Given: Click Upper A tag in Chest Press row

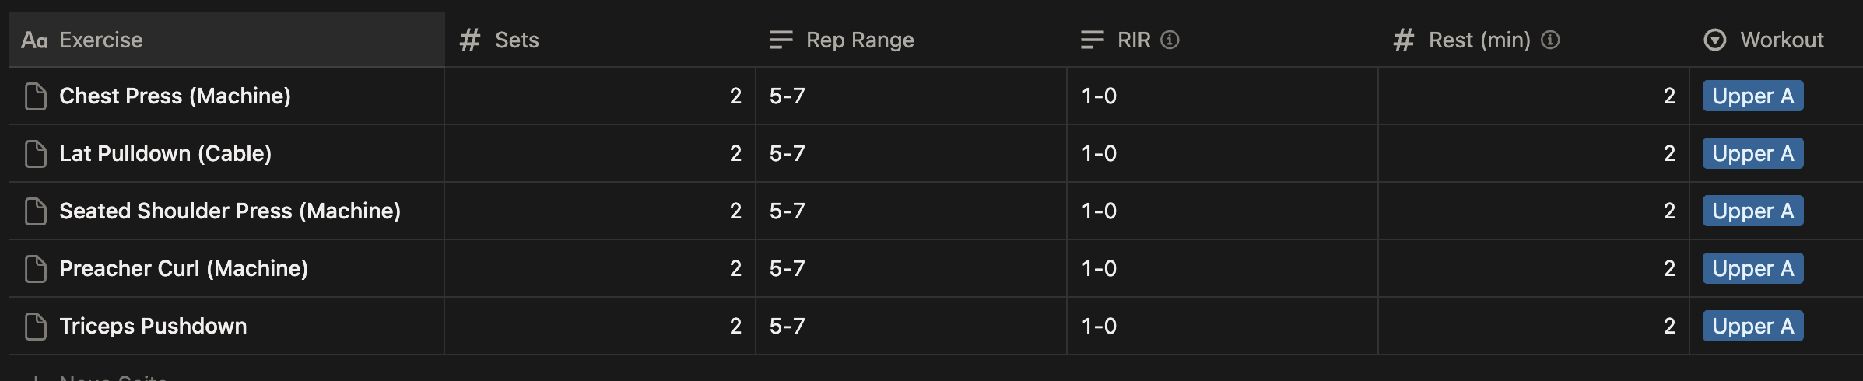Looking at the screenshot, I should click(x=1752, y=96).
